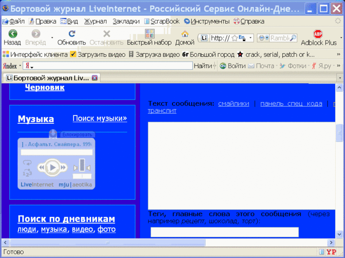Open Почта in Yandex bar

[x=261, y=66]
